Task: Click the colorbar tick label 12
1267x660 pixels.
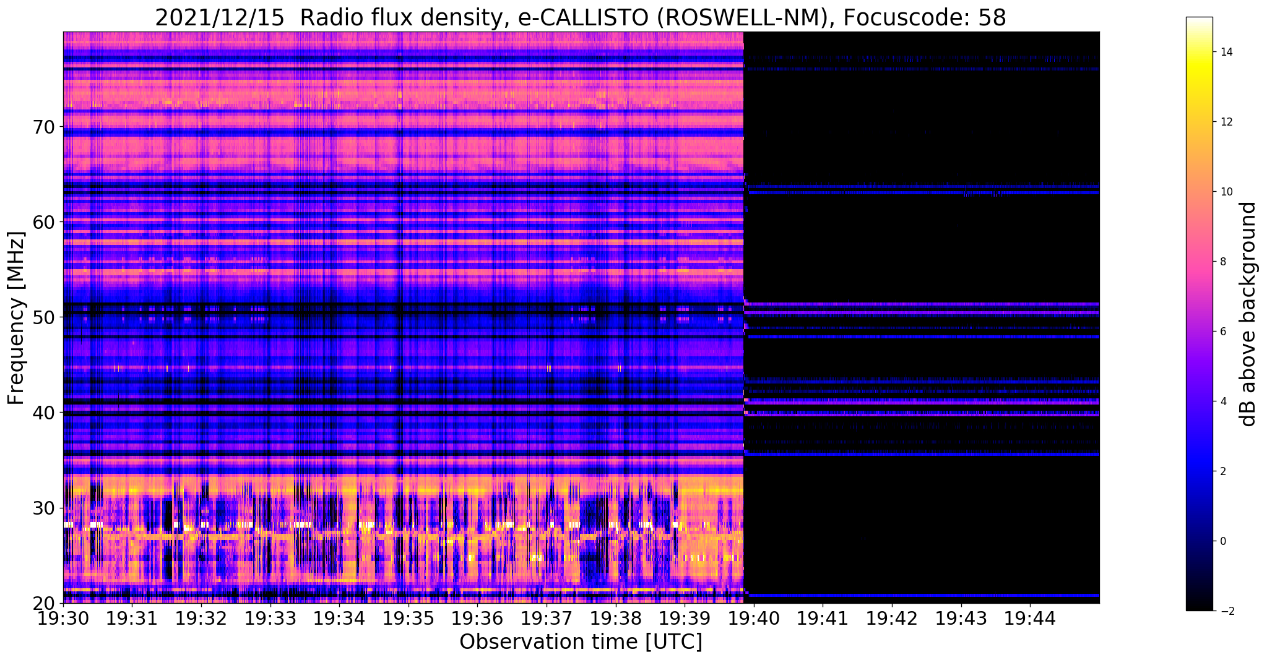Action: click(x=1225, y=122)
